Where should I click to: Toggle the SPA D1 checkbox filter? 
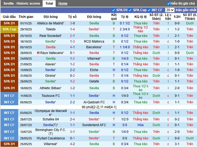click(114, 10)
